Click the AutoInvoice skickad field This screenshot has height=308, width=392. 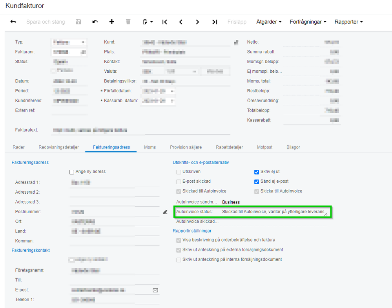pos(274,222)
